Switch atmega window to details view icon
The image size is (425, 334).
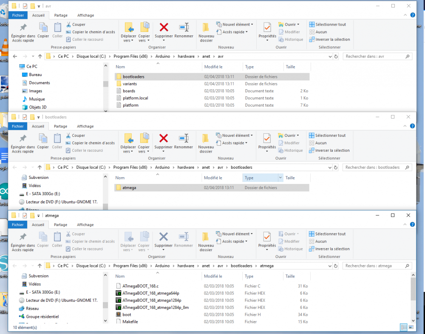(x=404, y=327)
